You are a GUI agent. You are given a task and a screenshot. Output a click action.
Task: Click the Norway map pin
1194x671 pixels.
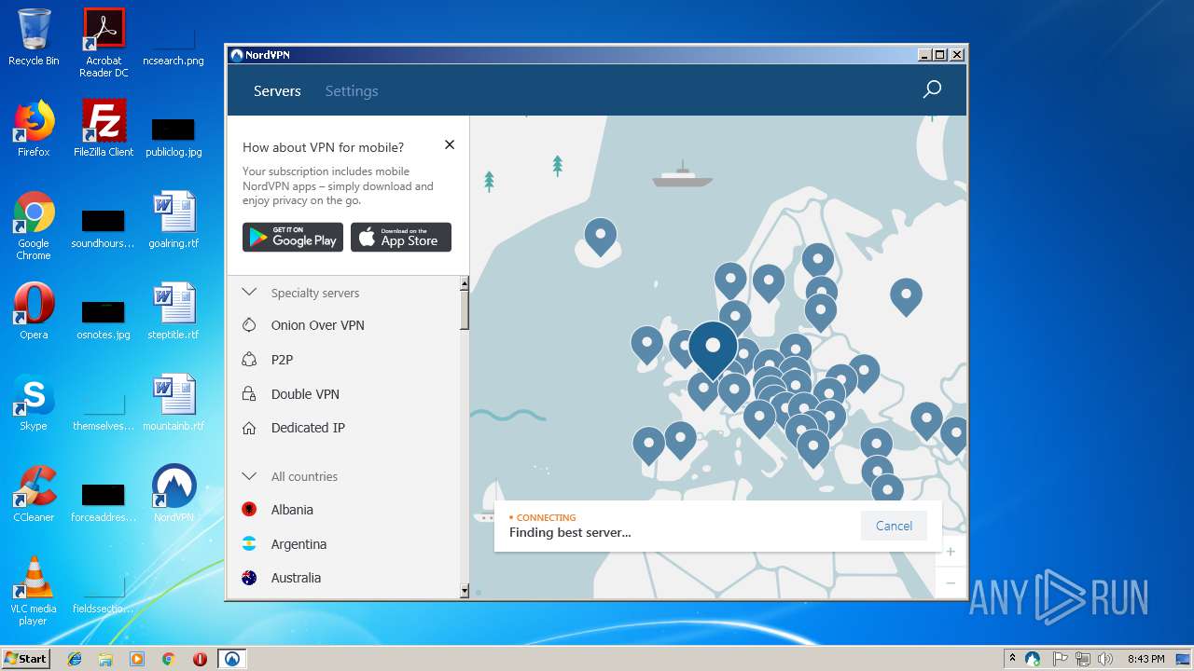coord(730,281)
